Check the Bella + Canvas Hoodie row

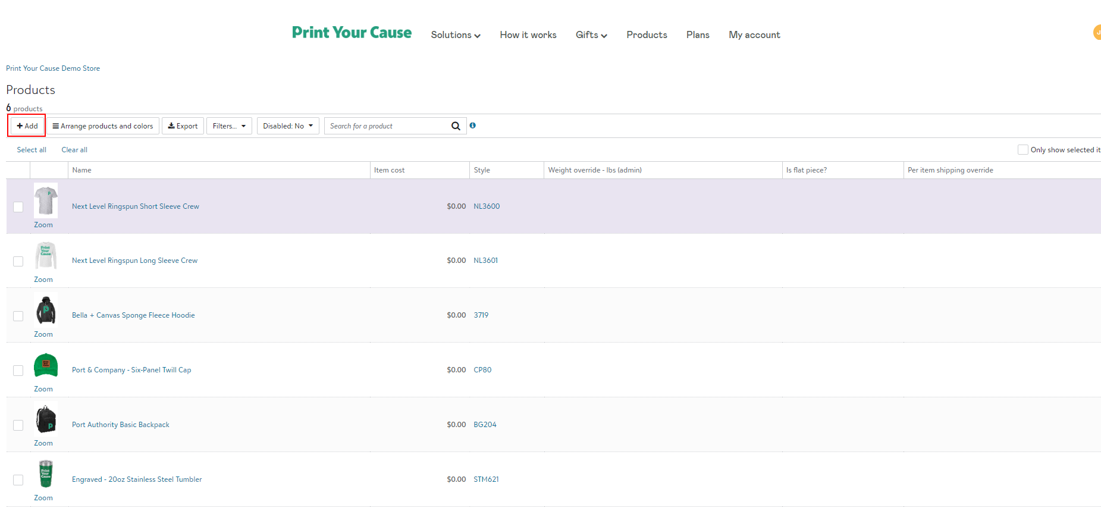tap(18, 316)
